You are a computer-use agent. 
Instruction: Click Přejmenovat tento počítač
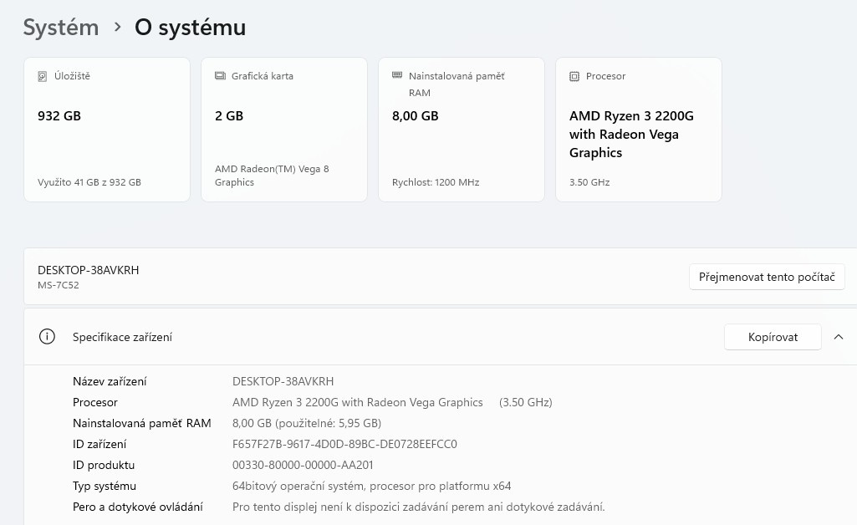(767, 277)
